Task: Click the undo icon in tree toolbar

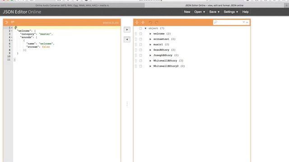Action: point(150,22)
